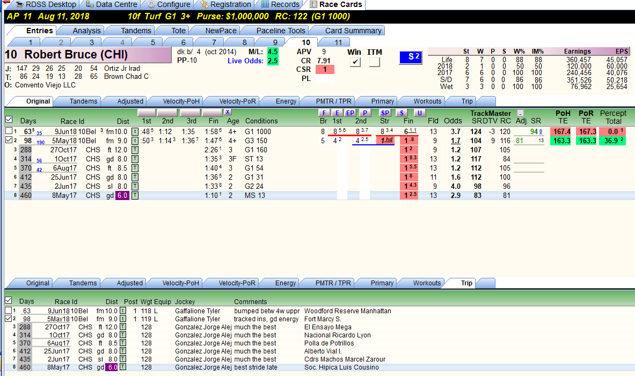635x376 pixels.
Task: Enable the ITM checkbox
Action: (x=375, y=62)
